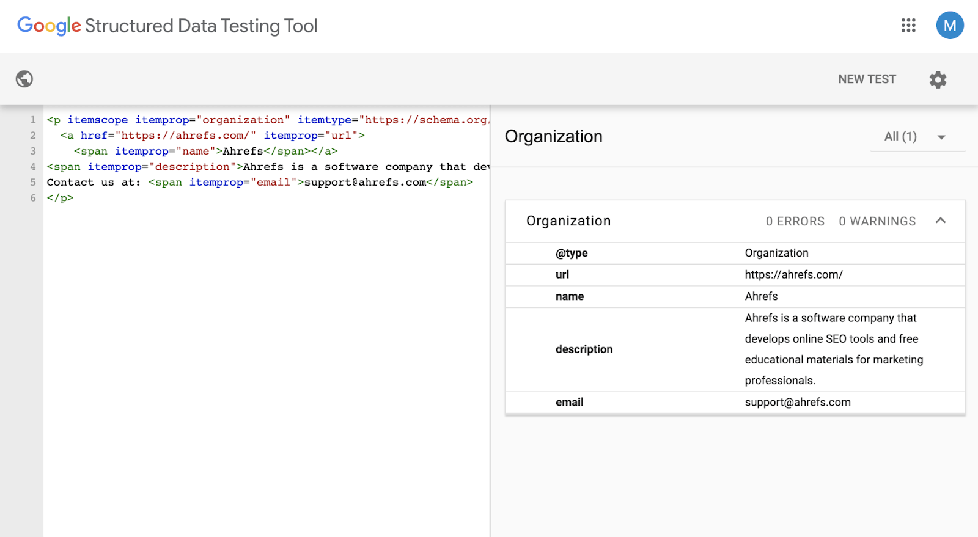This screenshot has width=978, height=537.
Task: Select the 0 WARNINGS label
Action: [877, 221]
